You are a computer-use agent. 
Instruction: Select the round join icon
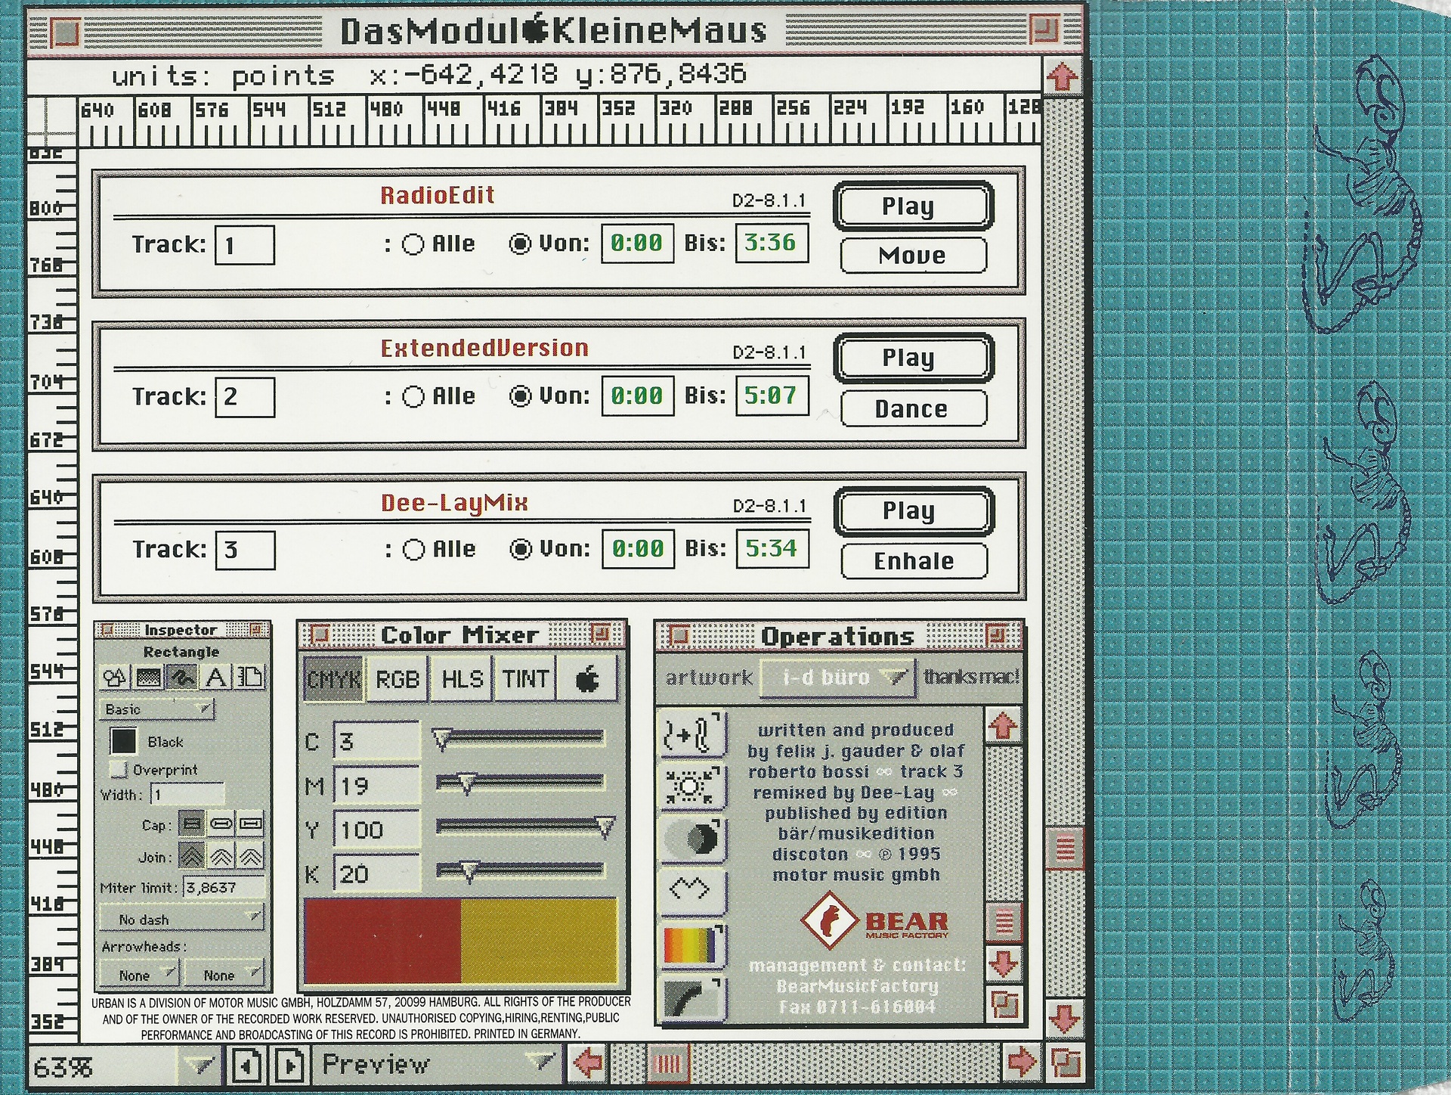tap(221, 856)
